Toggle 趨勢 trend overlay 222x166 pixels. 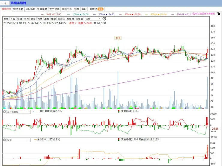(x=46, y=19)
